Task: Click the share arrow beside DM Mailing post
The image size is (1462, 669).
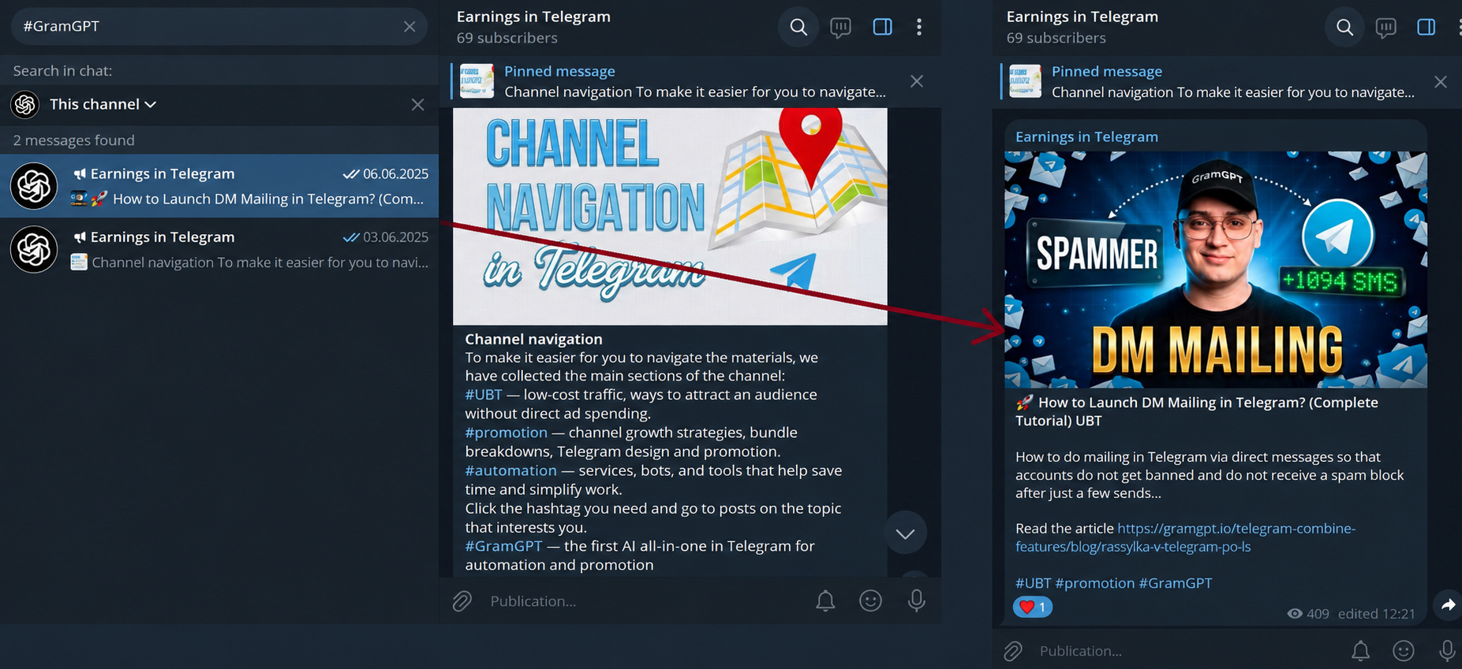Action: (x=1448, y=604)
